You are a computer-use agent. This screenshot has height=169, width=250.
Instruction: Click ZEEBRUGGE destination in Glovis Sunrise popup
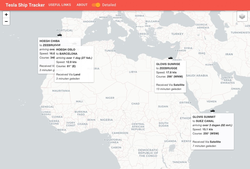168,68
